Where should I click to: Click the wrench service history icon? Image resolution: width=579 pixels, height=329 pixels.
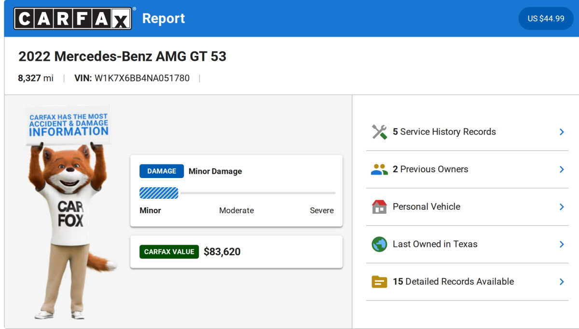click(379, 132)
